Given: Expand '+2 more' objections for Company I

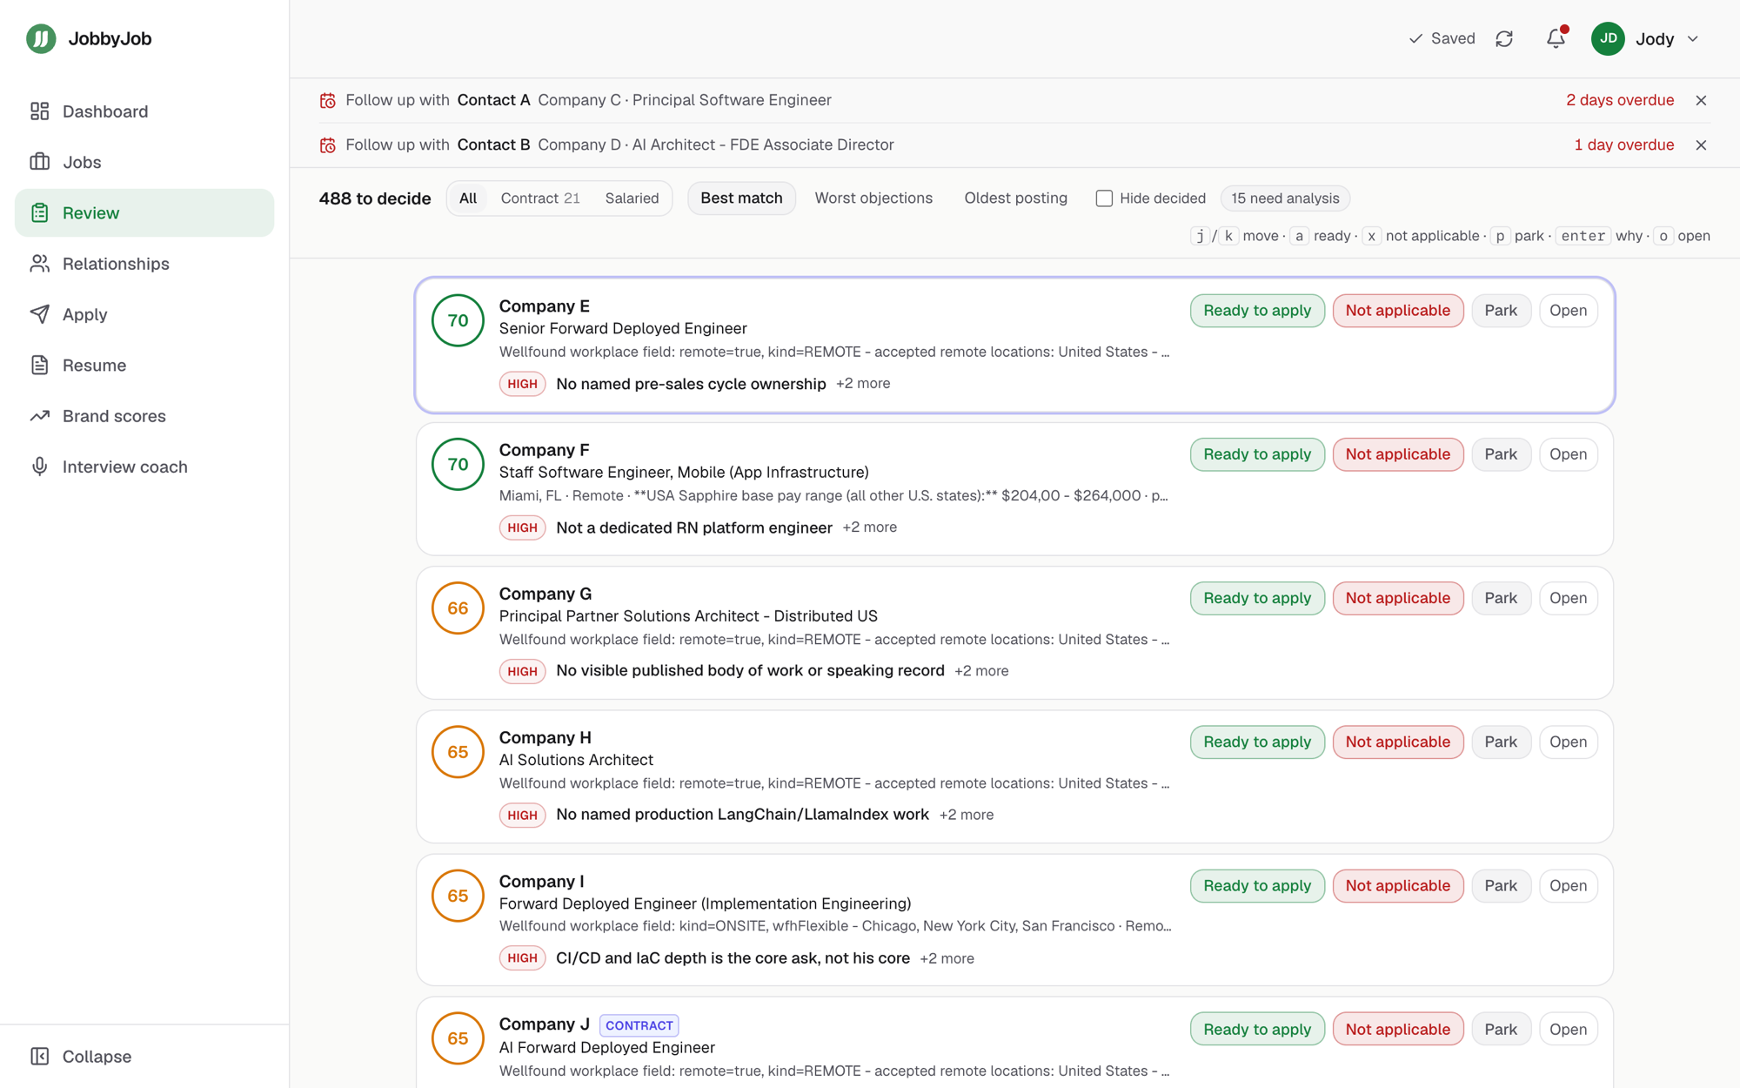Looking at the screenshot, I should [x=947, y=958].
